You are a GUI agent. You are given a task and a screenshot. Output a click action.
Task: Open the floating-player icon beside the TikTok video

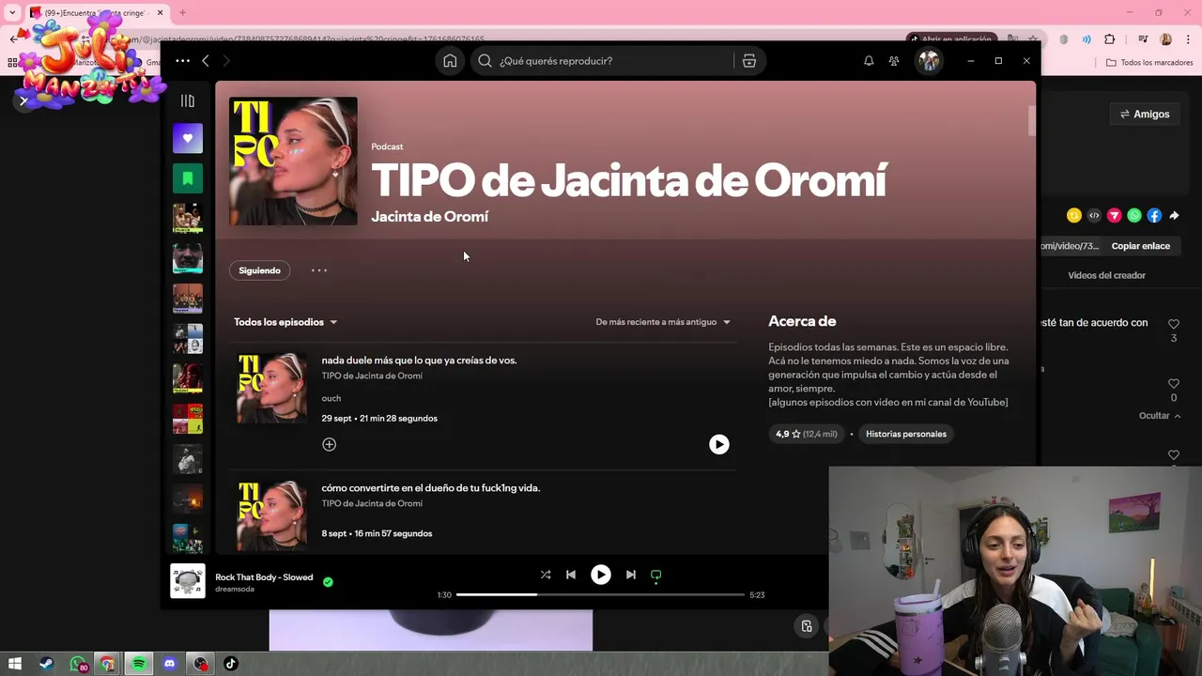point(807,626)
